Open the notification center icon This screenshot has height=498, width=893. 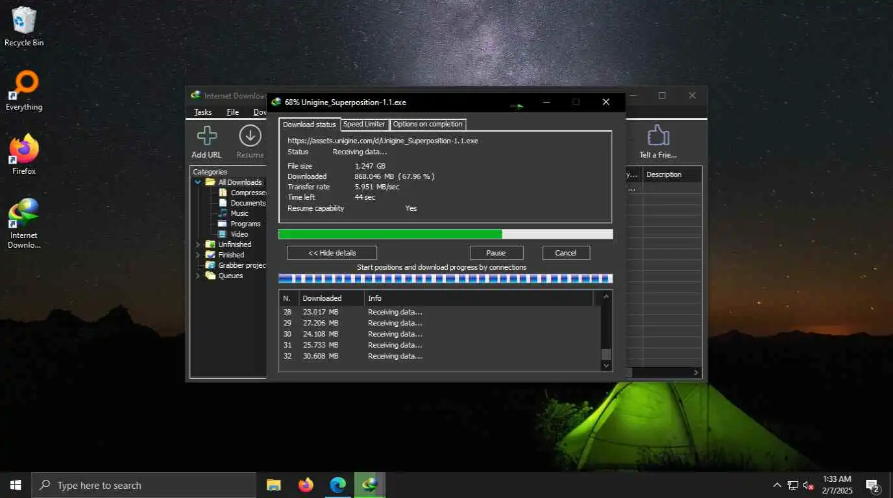point(873,485)
